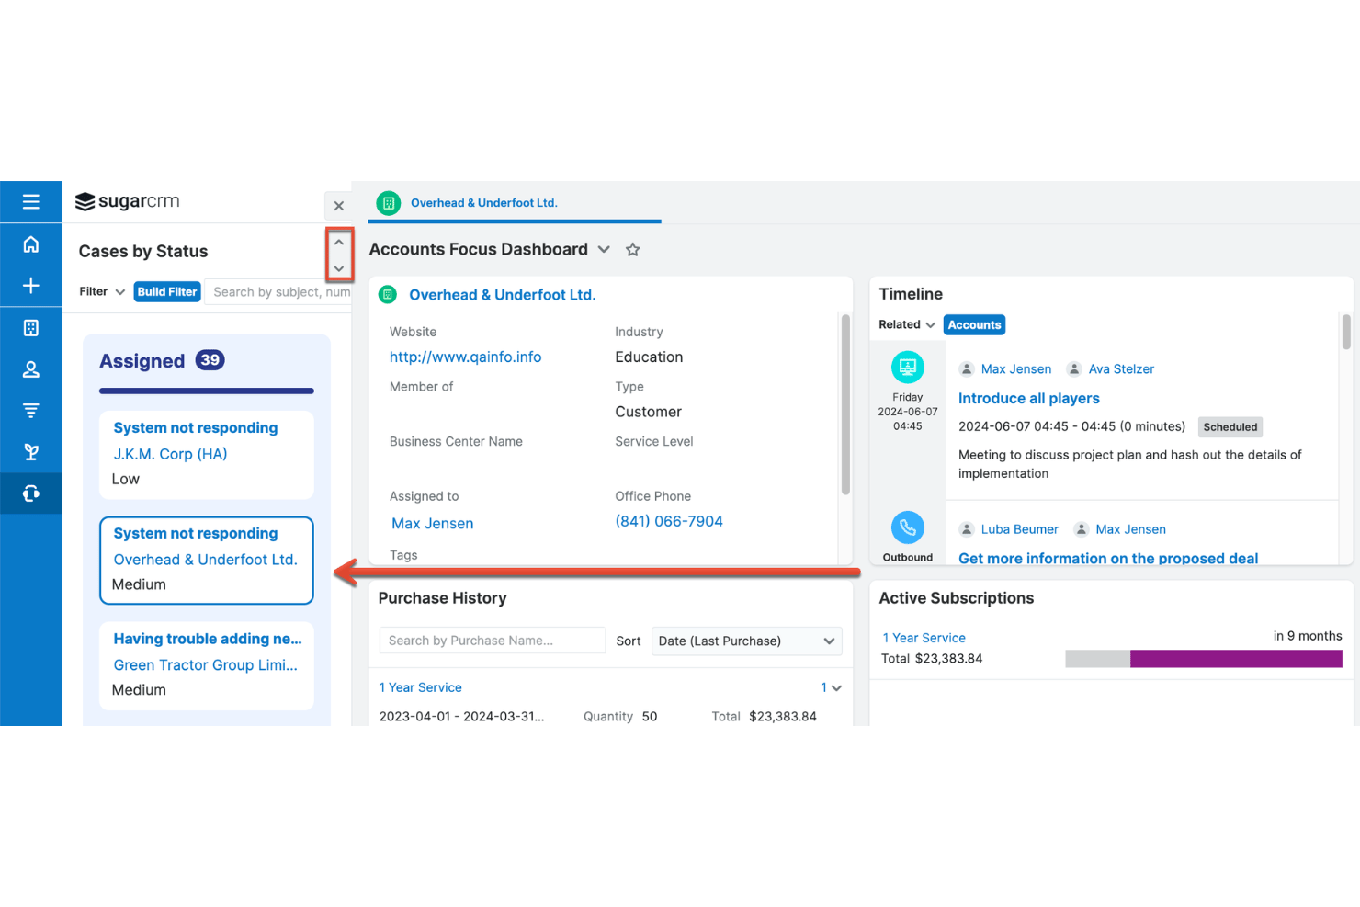This screenshot has height=907, width=1360.
Task: Switch to Overhead & Underfoot Ltd. tab
Action: [484, 203]
